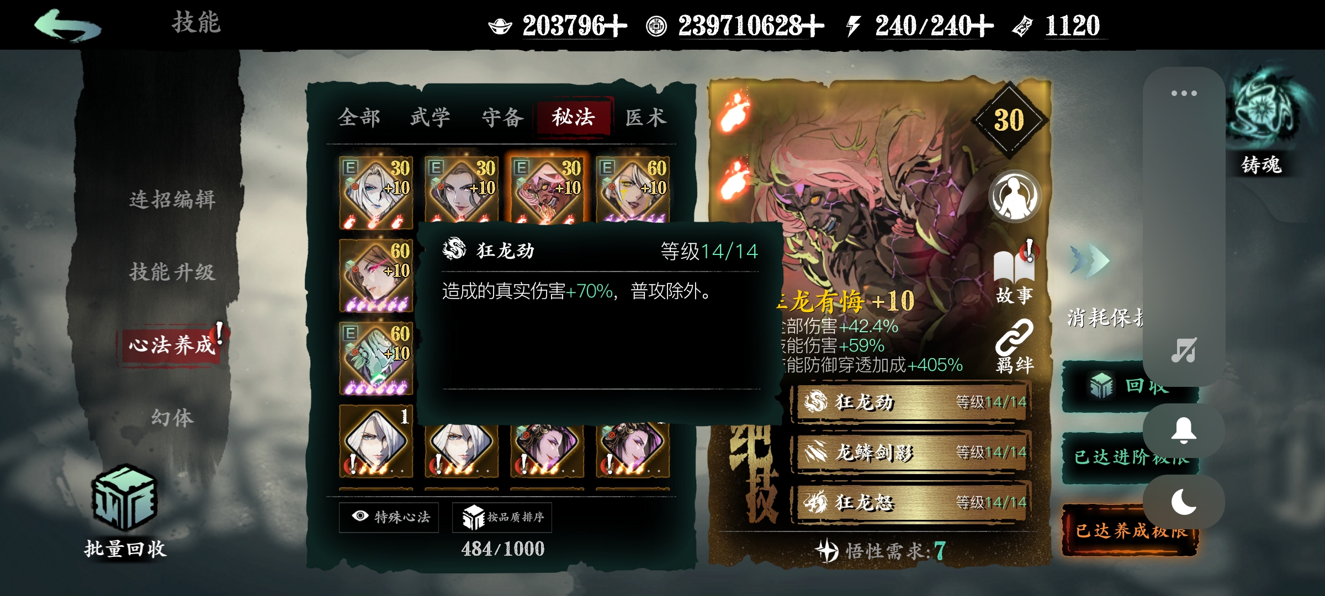The image size is (1325, 596).
Task: Toggle the crescent moon night mode
Action: pyautogui.click(x=1184, y=502)
